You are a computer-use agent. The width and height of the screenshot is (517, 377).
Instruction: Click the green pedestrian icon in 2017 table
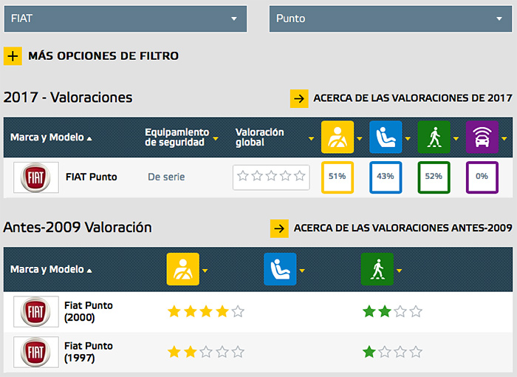(434, 137)
